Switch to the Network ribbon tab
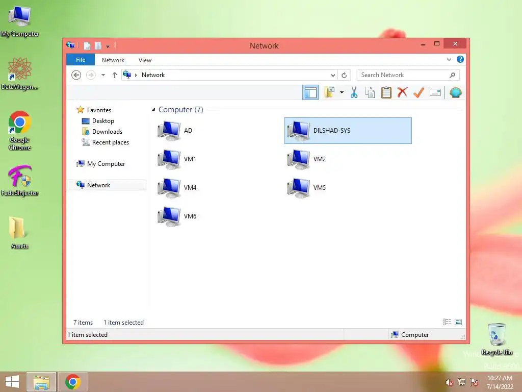This screenshot has height=392, width=522. pos(113,60)
